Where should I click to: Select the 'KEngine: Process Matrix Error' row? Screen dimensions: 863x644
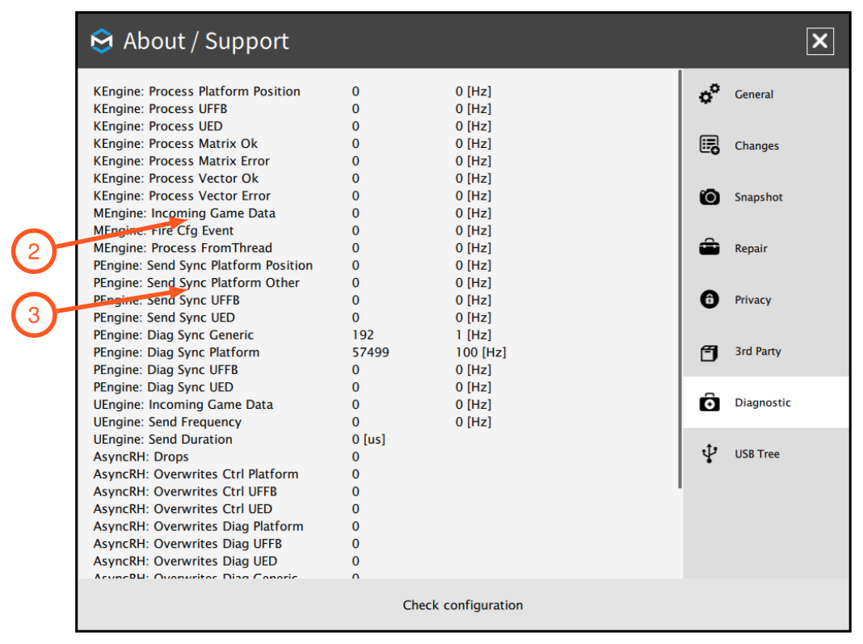pos(293,161)
